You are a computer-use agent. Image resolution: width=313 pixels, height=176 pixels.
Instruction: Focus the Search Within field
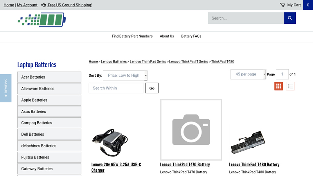click(116, 88)
